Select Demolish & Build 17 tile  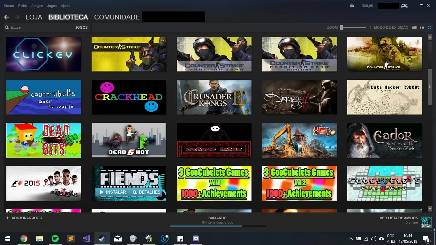(299, 140)
